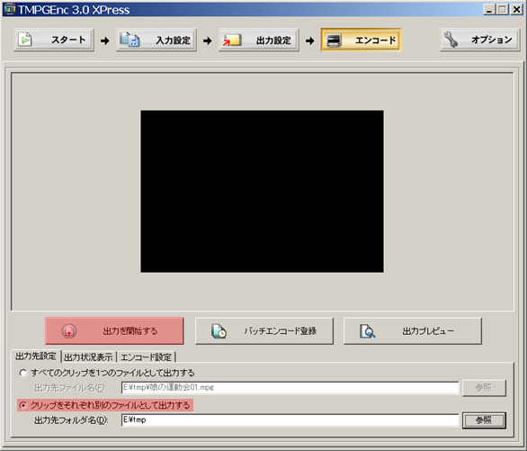Click the 出力先フォルダ名 field showing E:¥tmp
527x451 pixels.
point(290,419)
